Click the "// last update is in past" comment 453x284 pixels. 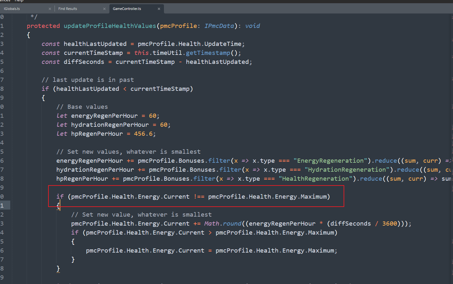88,80
